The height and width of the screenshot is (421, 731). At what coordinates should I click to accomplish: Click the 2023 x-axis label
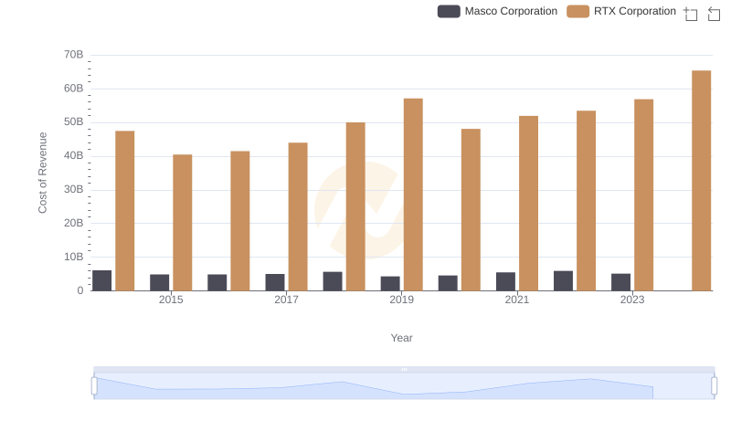(632, 300)
